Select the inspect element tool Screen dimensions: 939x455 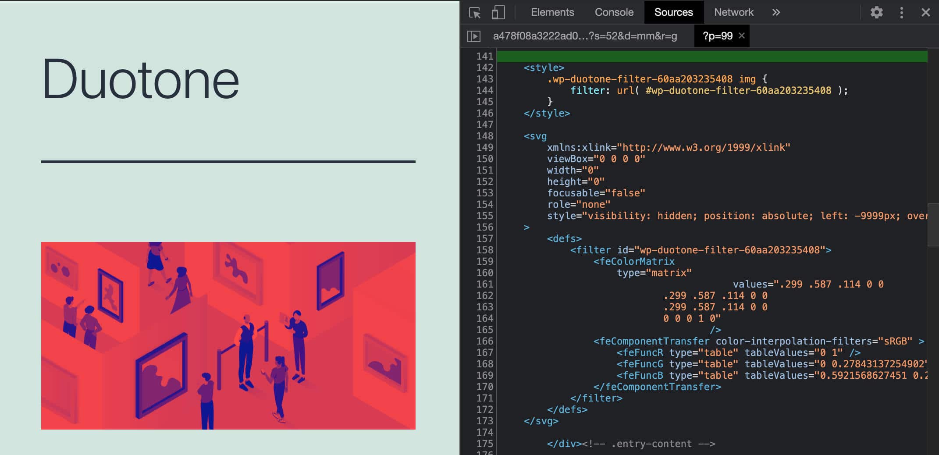475,12
